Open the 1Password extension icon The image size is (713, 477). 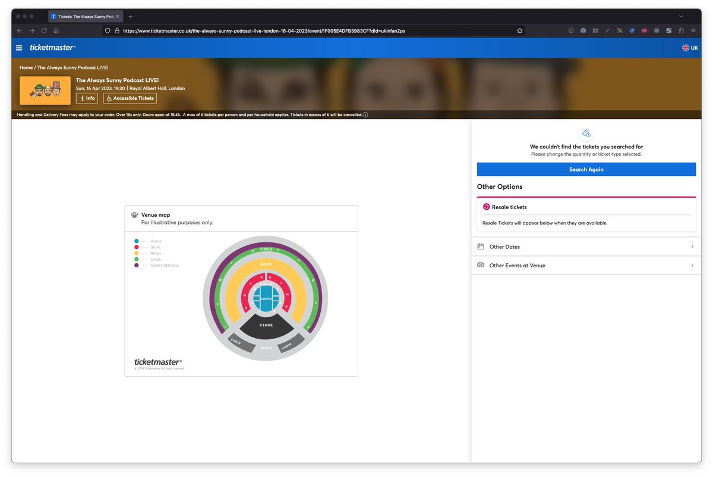583,30
